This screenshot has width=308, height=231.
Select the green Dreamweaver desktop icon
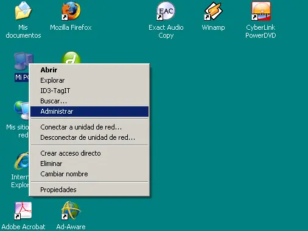pos(71,58)
